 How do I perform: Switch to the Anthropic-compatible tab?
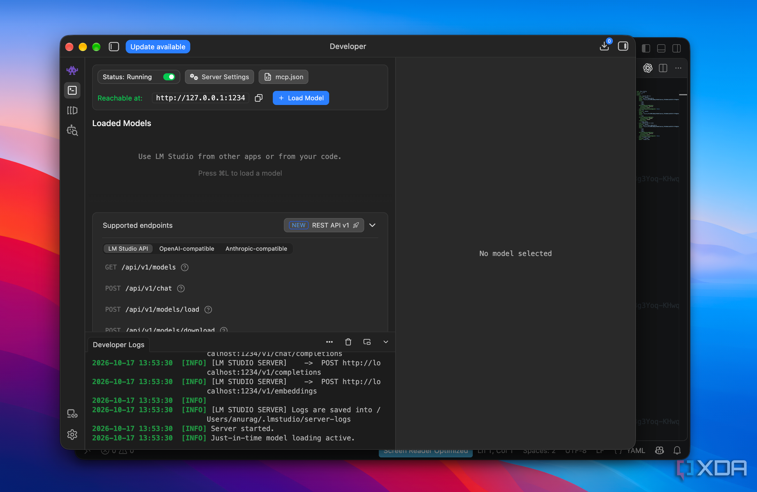(x=256, y=249)
